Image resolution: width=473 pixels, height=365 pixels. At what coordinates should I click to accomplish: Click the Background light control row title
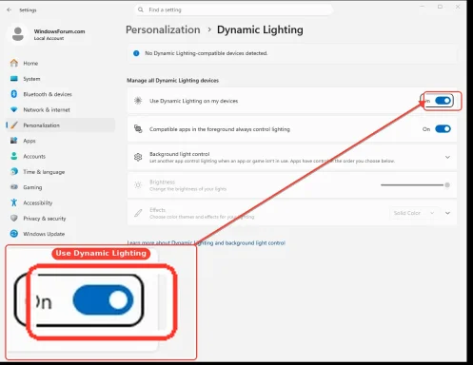pos(180,154)
